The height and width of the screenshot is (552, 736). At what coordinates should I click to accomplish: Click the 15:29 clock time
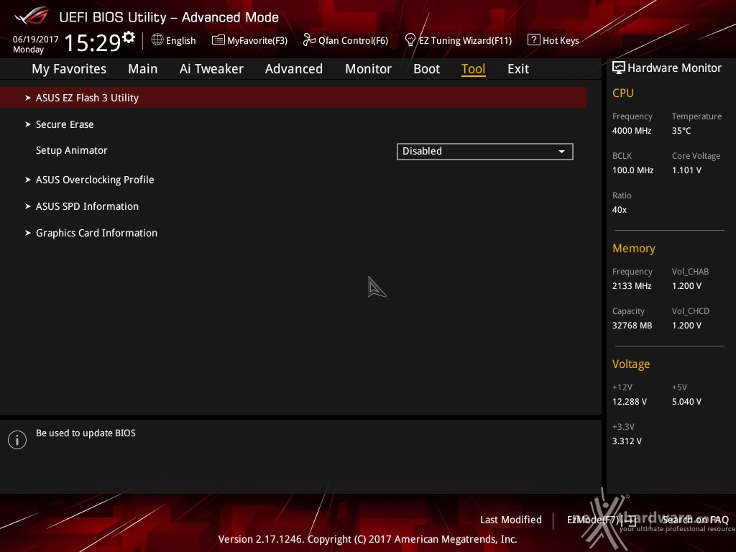point(93,42)
